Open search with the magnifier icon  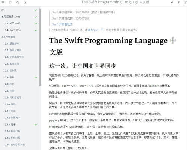(18, 2)
